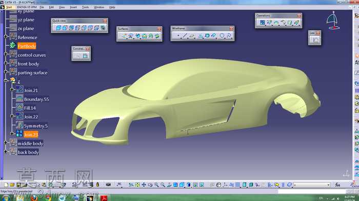
Task: Expand the Join.21 node
Action: [12, 89]
